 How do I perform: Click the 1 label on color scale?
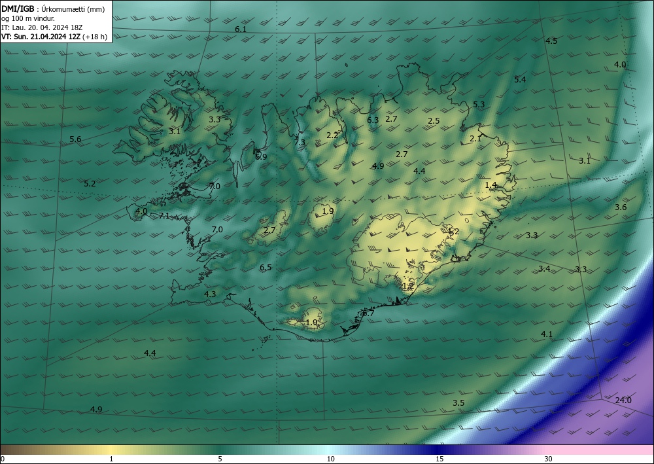[x=111, y=459]
